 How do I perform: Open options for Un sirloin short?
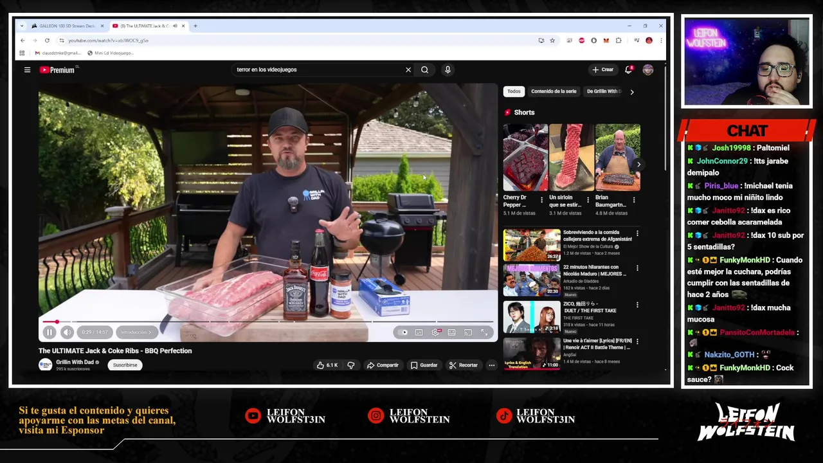[588, 200]
